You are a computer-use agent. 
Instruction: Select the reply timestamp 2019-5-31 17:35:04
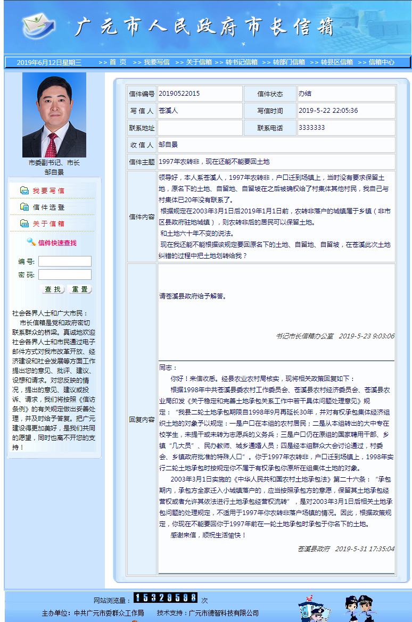(365, 549)
